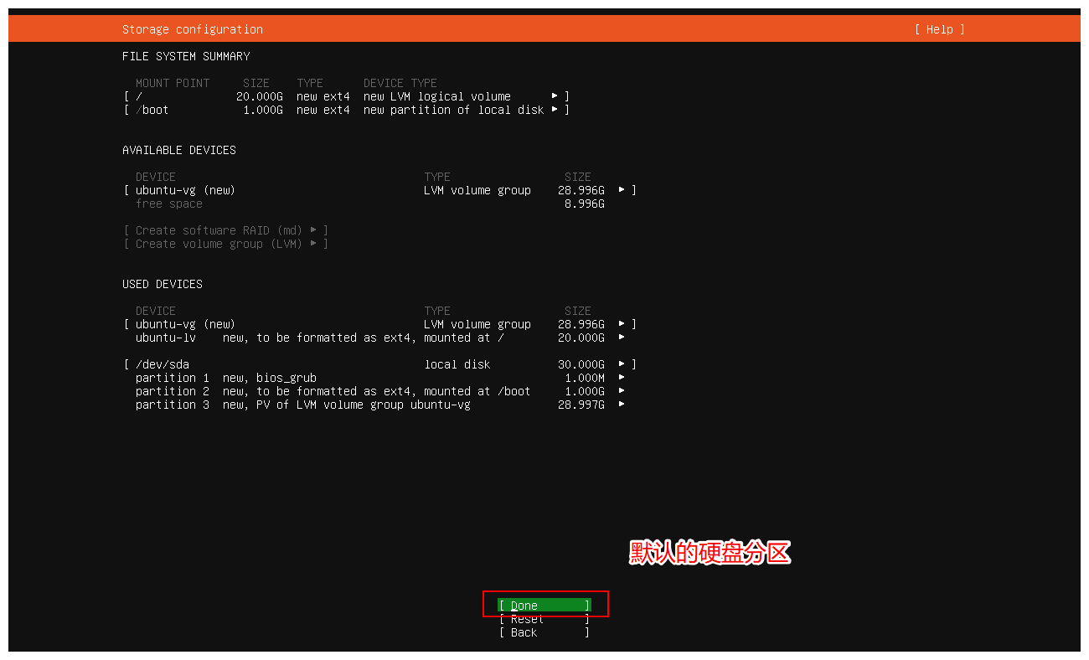
Task: Select partition 2 ext4 /boot row
Action: pos(380,391)
